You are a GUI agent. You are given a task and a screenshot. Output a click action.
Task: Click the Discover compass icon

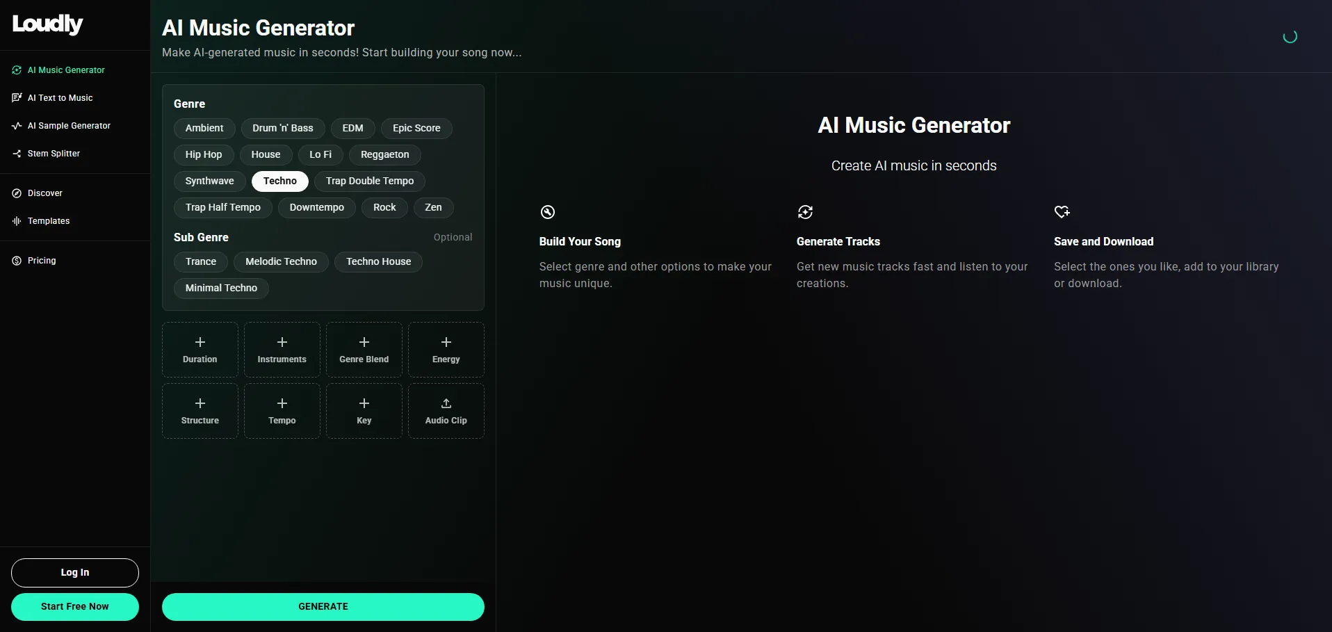click(17, 193)
